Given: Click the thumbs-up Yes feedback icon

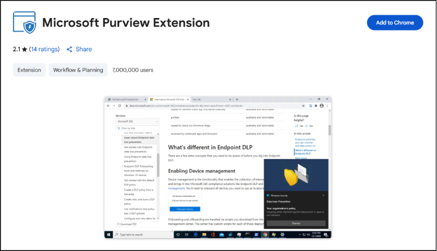Looking at the screenshot, I should tap(296, 126).
